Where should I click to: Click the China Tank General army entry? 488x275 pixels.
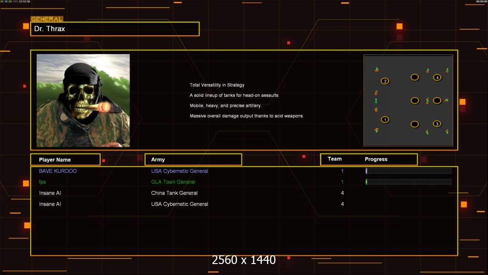[x=174, y=193]
